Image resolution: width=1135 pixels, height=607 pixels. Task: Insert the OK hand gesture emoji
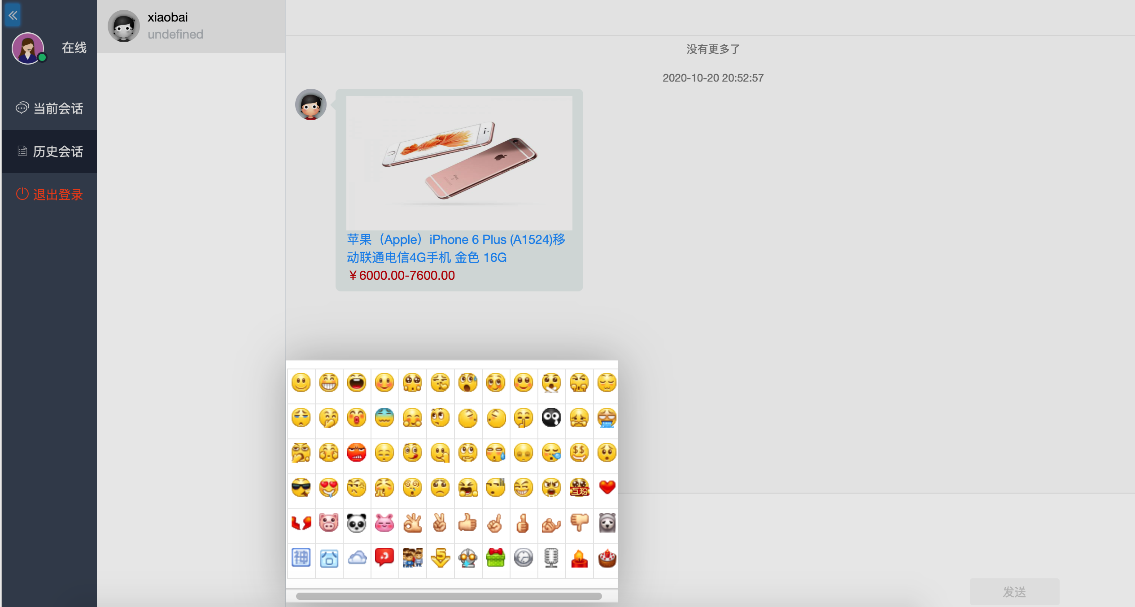[x=412, y=522]
